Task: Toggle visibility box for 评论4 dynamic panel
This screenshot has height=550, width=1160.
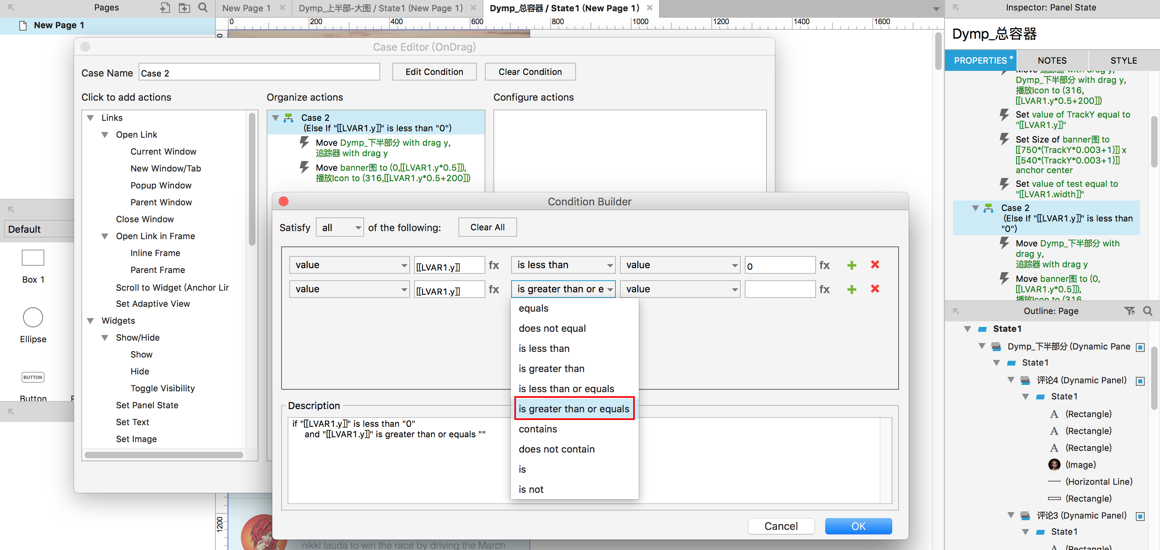Action: 1140,381
